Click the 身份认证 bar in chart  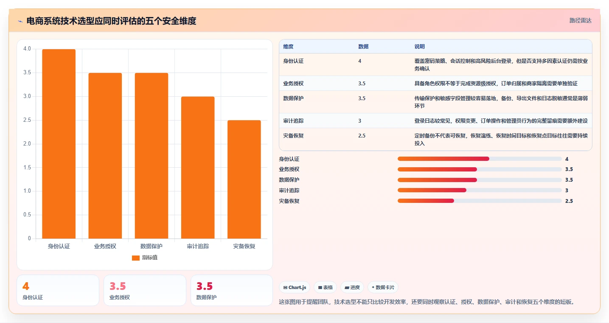coord(59,144)
